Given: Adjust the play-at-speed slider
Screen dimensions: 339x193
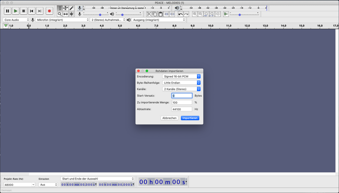Looking at the screenshot, I should 244,14.
